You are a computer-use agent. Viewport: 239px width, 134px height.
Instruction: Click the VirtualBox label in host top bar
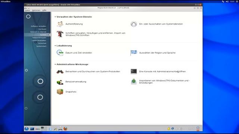coord(6,1)
